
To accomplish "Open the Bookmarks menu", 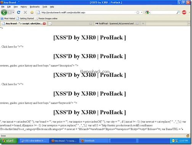I will tap(35, 7).
